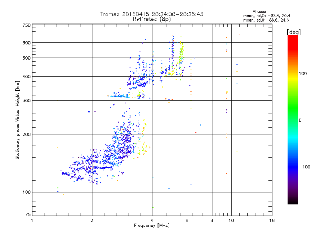Click the virtual height axis label "100"
This screenshot has width=320, height=240.
coord(26,192)
